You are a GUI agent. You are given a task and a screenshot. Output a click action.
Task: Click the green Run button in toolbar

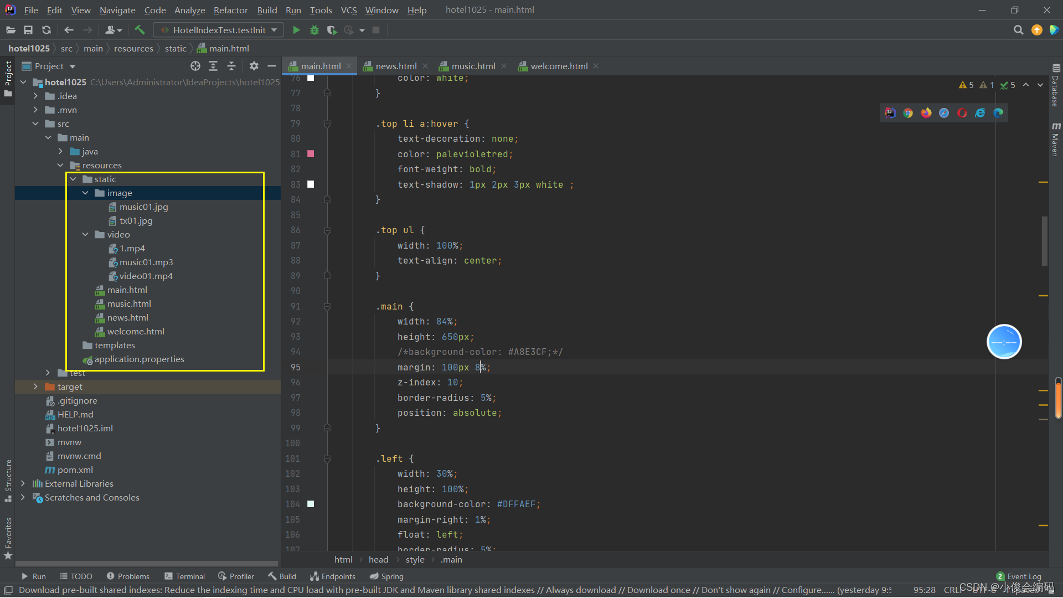[296, 30]
